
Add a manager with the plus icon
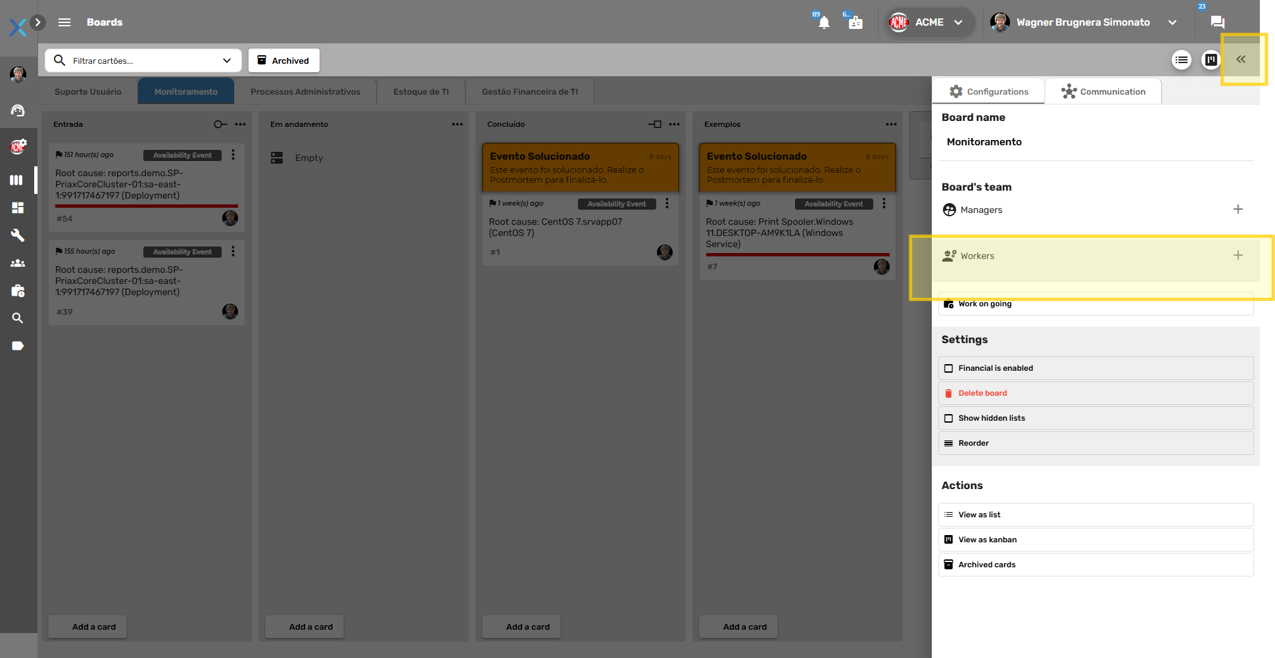[1238, 210]
